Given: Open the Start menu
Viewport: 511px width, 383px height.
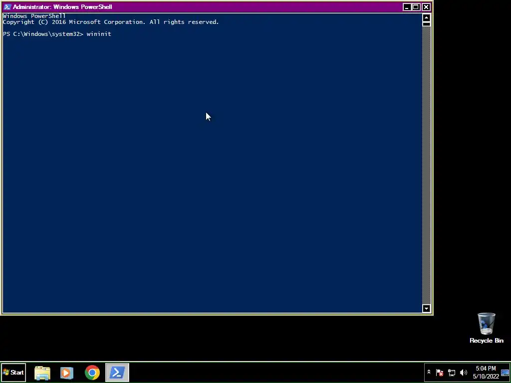Looking at the screenshot, I should pyautogui.click(x=13, y=372).
